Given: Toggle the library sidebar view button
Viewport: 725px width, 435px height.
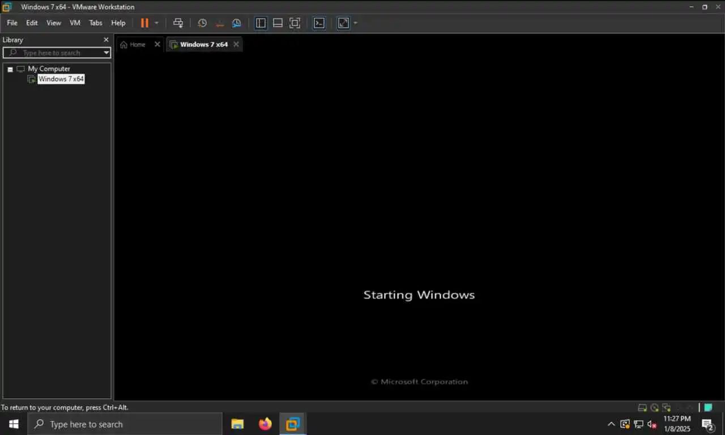Looking at the screenshot, I should [261, 23].
